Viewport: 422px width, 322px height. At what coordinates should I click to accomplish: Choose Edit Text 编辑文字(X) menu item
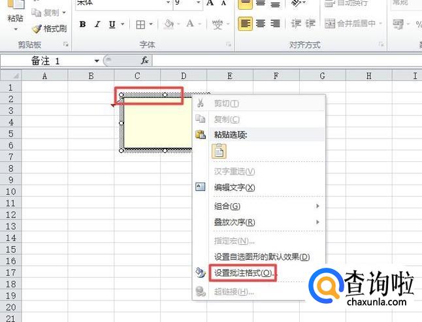coord(259,187)
